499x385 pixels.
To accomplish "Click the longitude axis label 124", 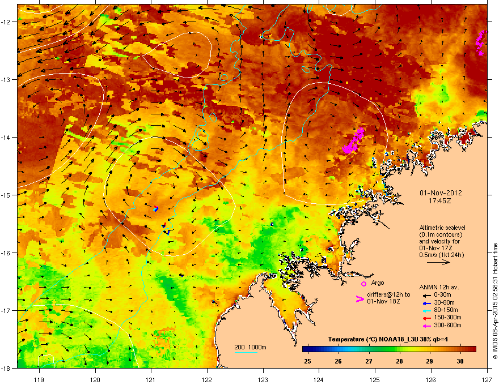I will click(319, 379).
